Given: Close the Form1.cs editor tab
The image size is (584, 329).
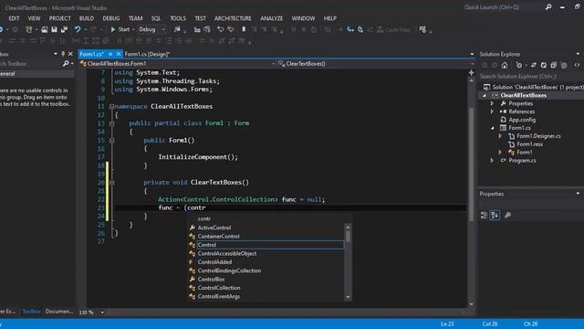Looking at the screenshot, I should point(119,54).
